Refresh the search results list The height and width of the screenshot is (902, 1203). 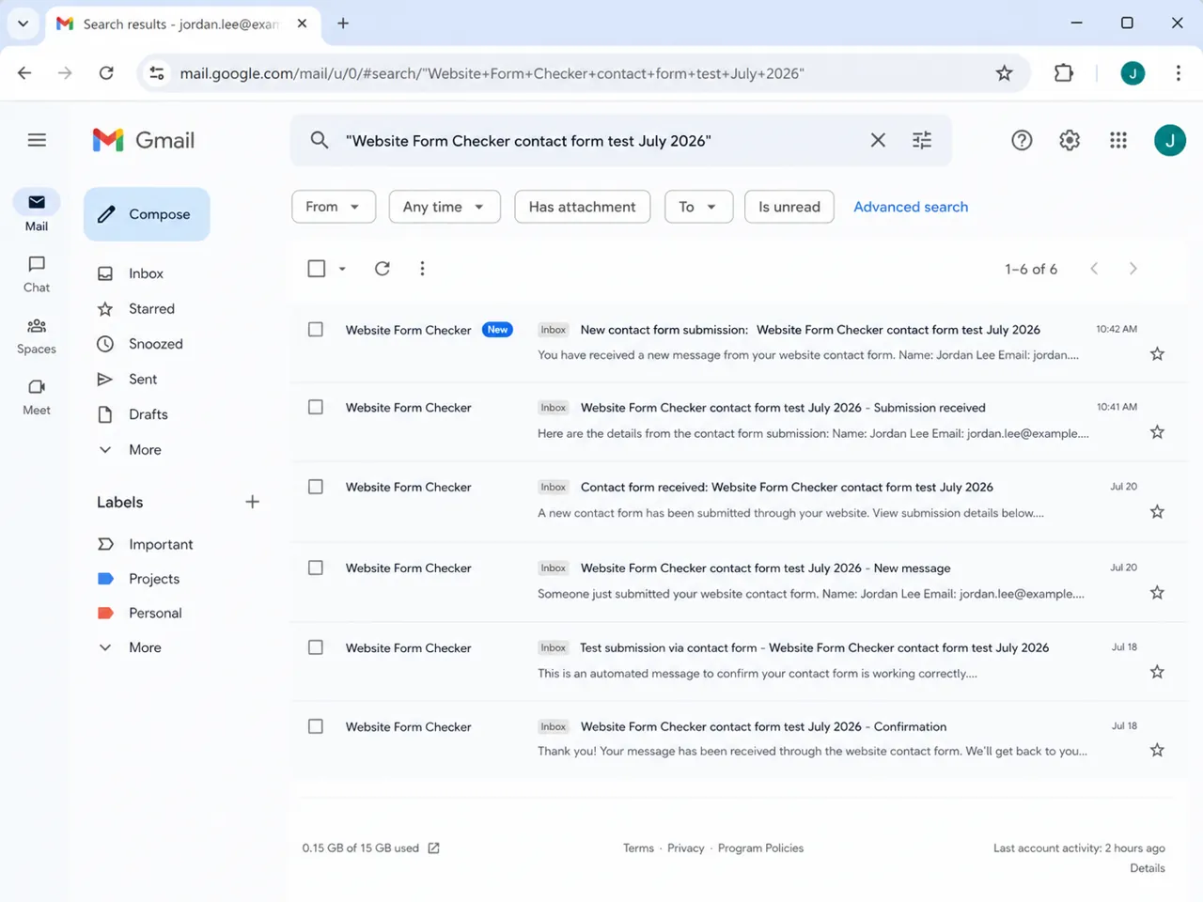click(382, 269)
